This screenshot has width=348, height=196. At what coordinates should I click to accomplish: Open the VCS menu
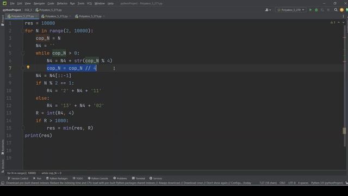tap(89, 4)
